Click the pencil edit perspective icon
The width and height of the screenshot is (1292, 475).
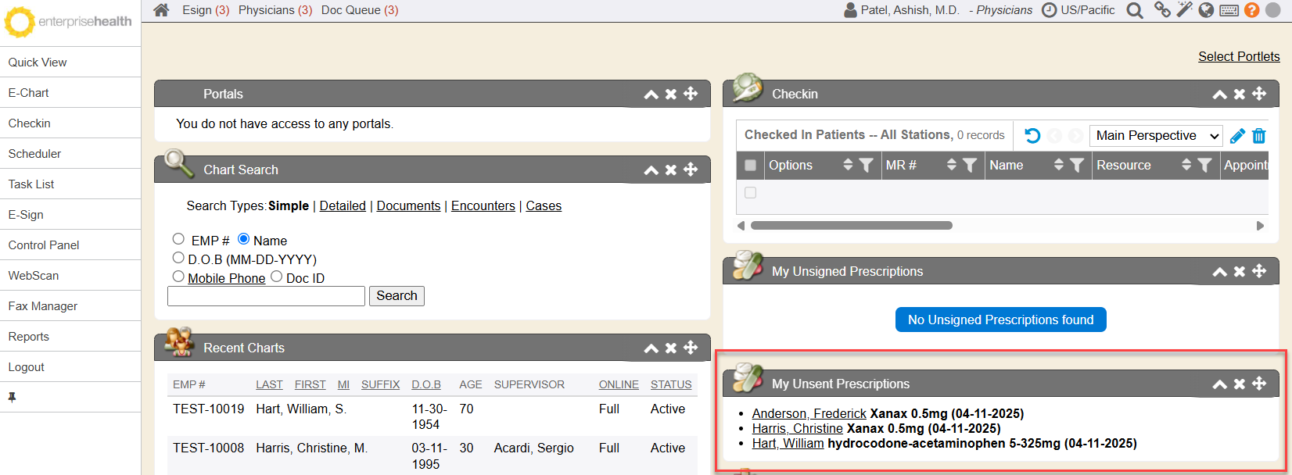point(1237,136)
